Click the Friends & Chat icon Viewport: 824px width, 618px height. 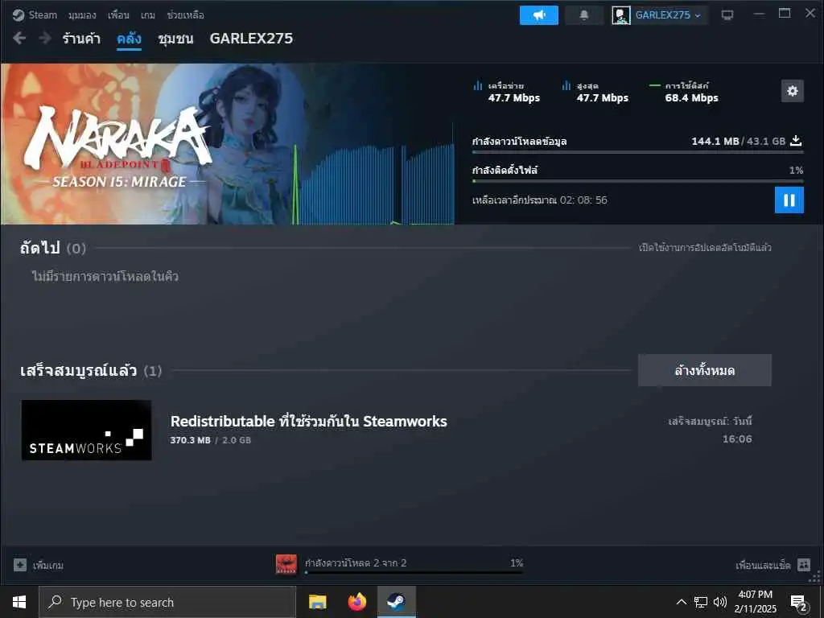tap(804, 565)
